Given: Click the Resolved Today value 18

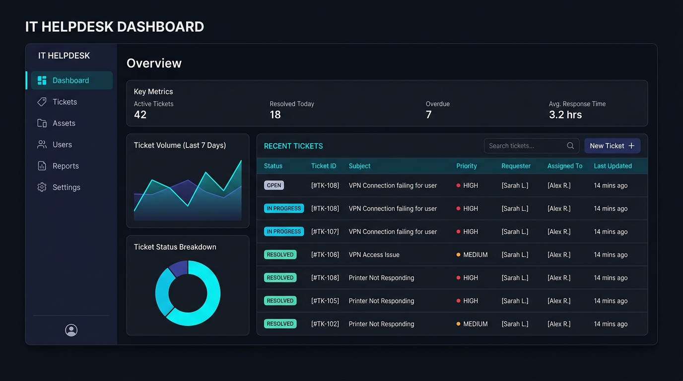Looking at the screenshot, I should 275,115.
